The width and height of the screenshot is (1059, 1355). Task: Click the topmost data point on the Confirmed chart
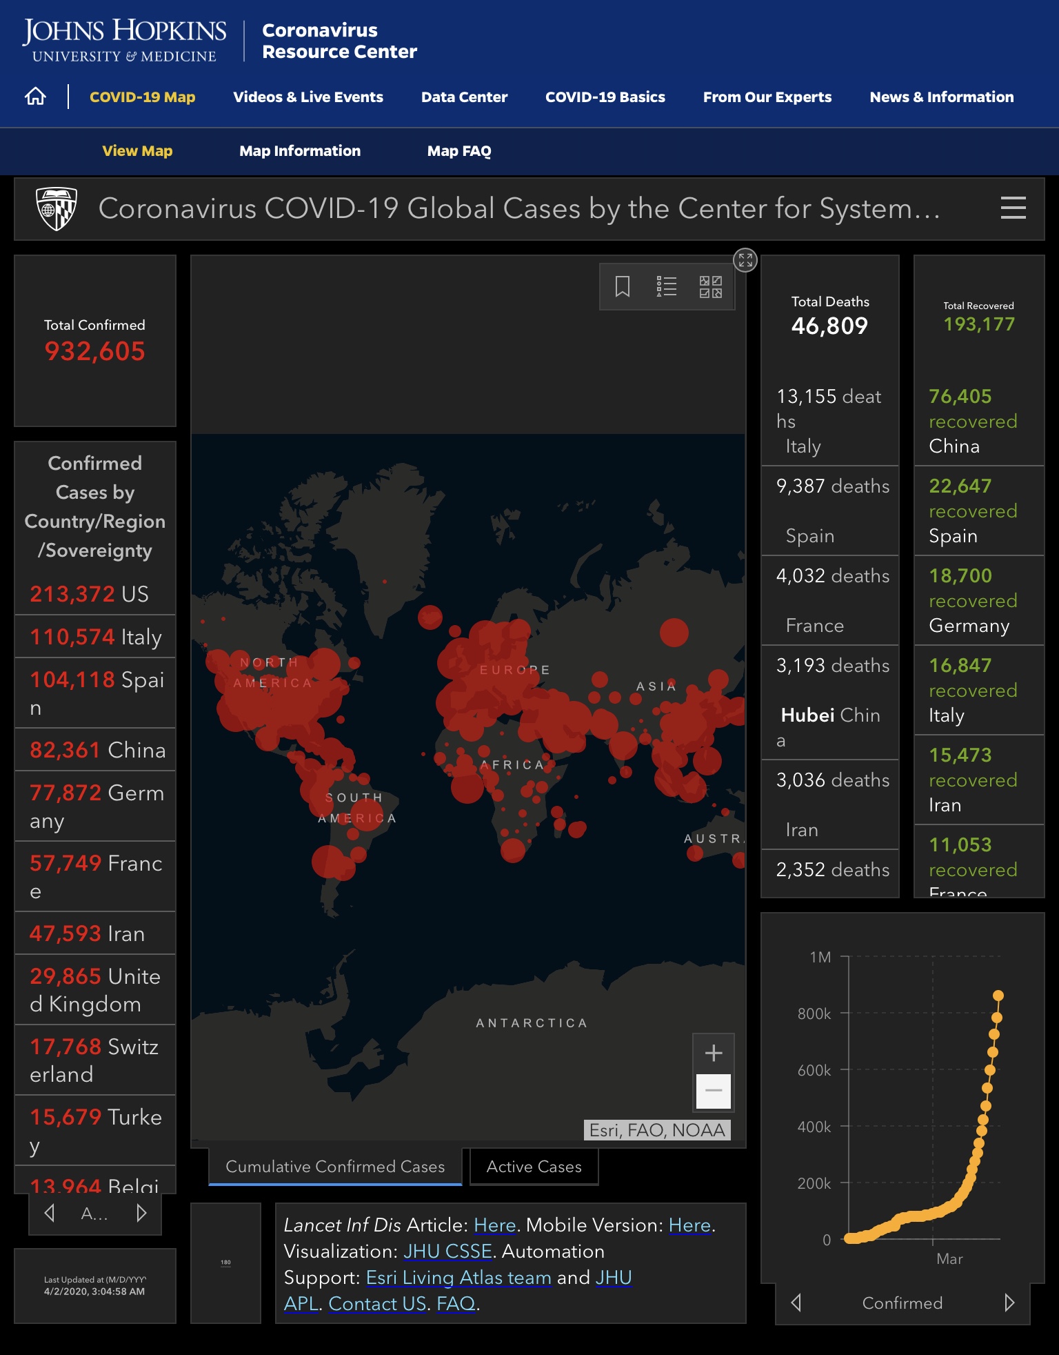[998, 995]
